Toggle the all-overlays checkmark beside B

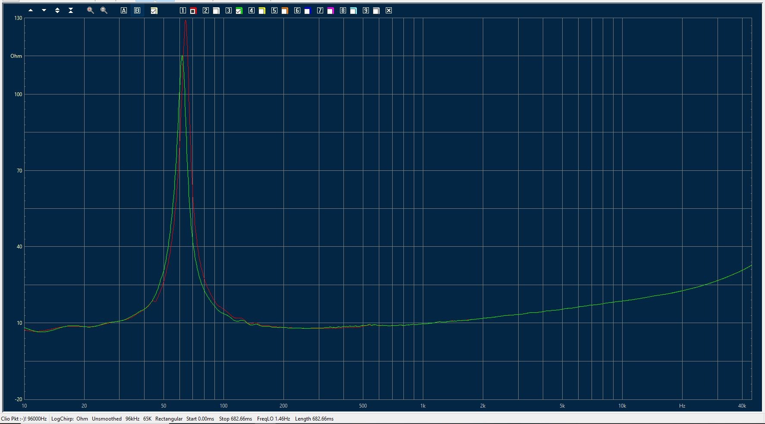click(154, 11)
